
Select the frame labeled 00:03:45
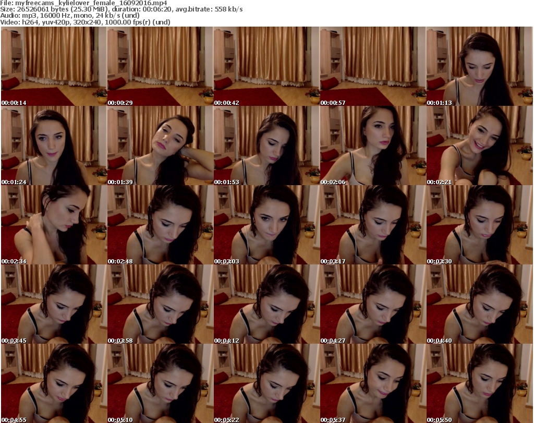[53, 304]
